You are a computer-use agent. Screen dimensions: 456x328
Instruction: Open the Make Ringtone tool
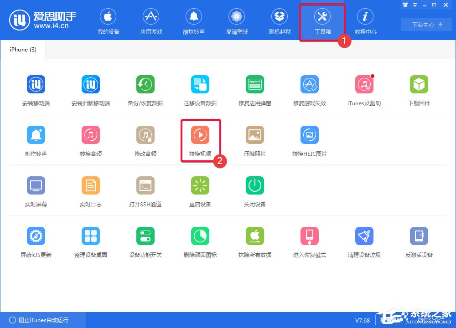36,139
